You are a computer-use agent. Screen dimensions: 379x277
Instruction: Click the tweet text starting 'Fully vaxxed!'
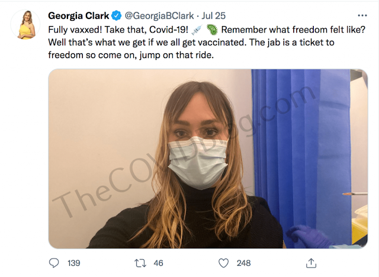point(207,42)
